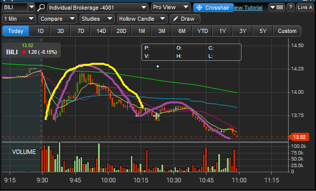Open the chart menu list icon
Image resolution: width=316 pixels, height=191 pixels.
click(x=276, y=8)
